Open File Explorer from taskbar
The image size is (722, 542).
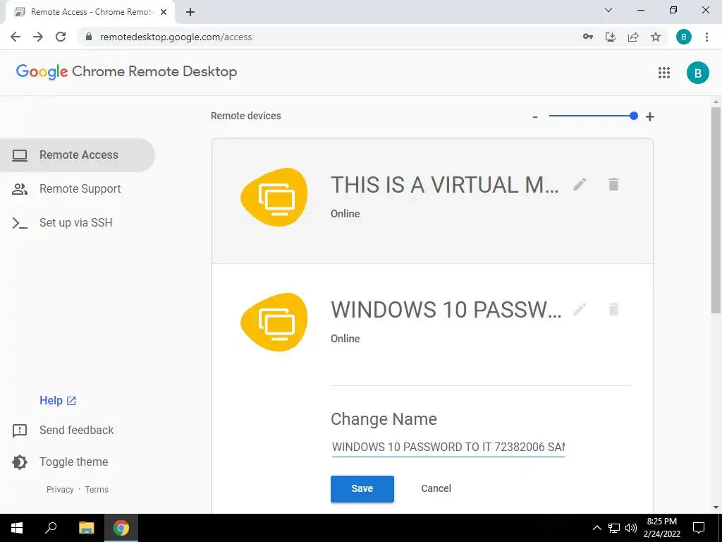point(86,528)
